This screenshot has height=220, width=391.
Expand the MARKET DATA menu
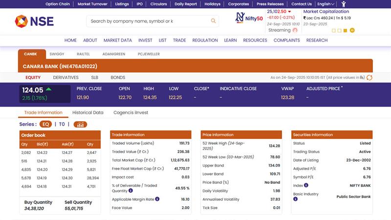point(118,41)
